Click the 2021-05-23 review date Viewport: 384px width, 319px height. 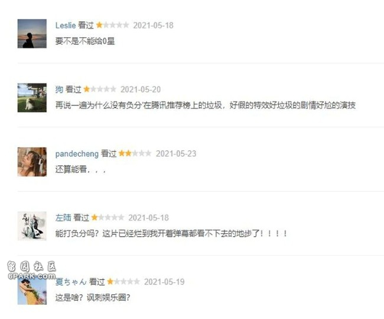[x=176, y=154]
